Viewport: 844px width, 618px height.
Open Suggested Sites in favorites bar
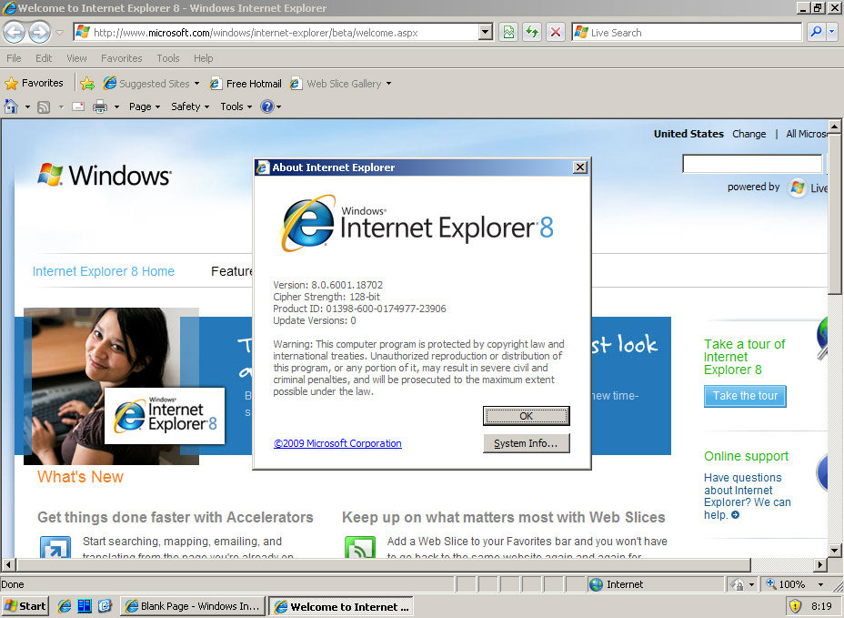coord(151,84)
